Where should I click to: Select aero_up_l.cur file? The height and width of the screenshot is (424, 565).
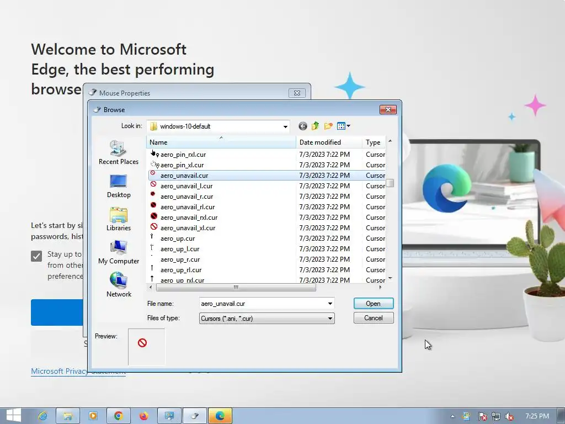267,248
